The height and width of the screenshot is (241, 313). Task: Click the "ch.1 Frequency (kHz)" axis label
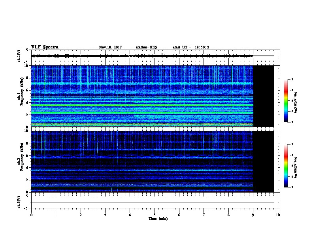pyautogui.click(x=20, y=92)
